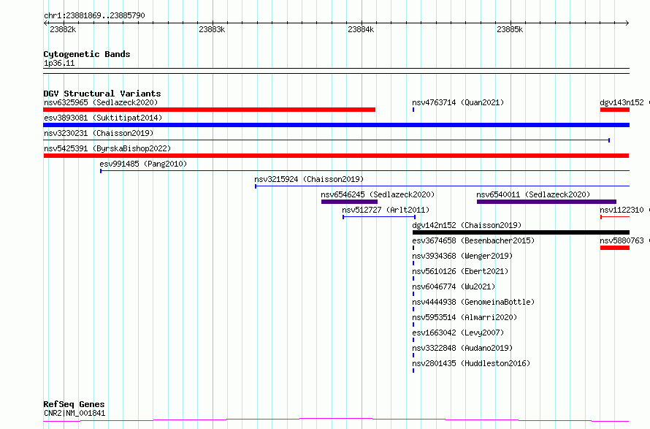The image size is (650, 429).
Task: Click the chr1:23881869..23885790 coordinate text
Action: click(94, 15)
